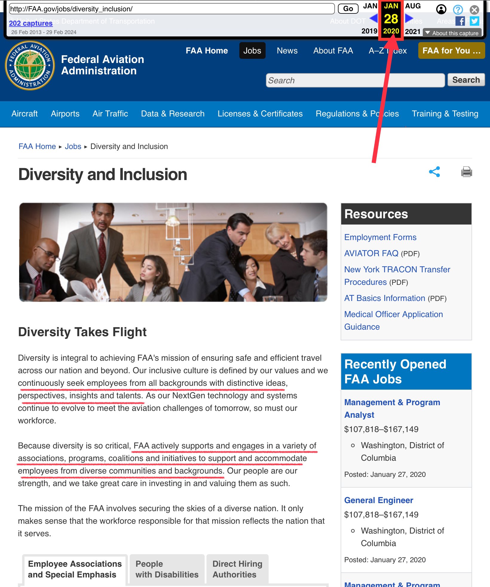Click the Search button
This screenshot has width=490, height=587.
466,80
